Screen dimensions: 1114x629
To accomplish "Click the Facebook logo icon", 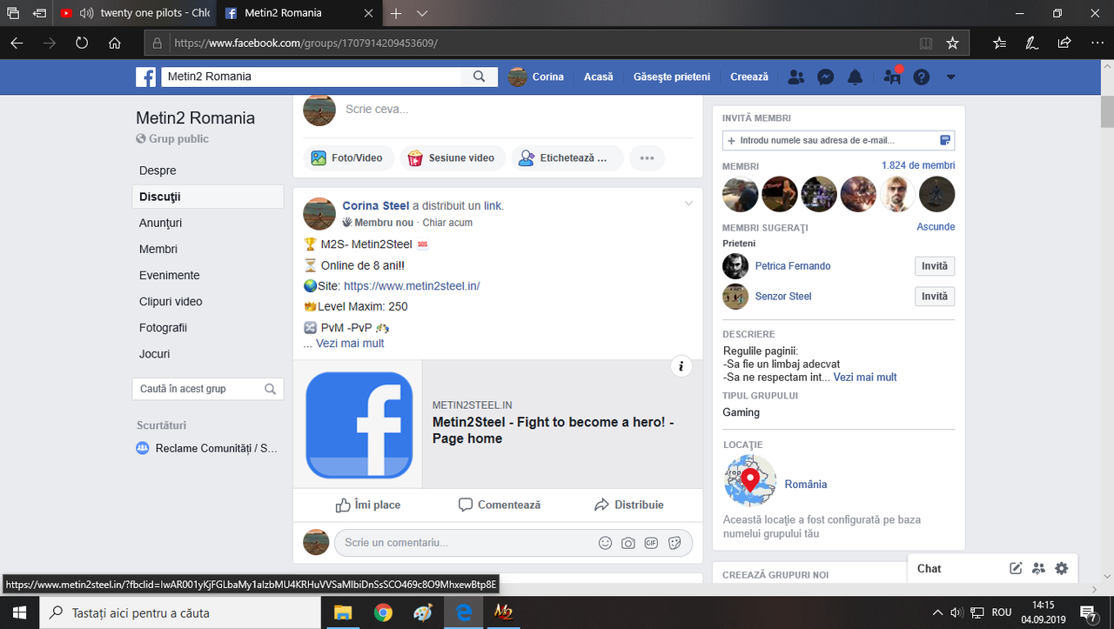I will coord(145,77).
